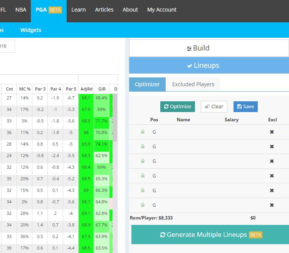289x253 pixels.
Task: Collapse the Lineups section header
Action: 208,65
